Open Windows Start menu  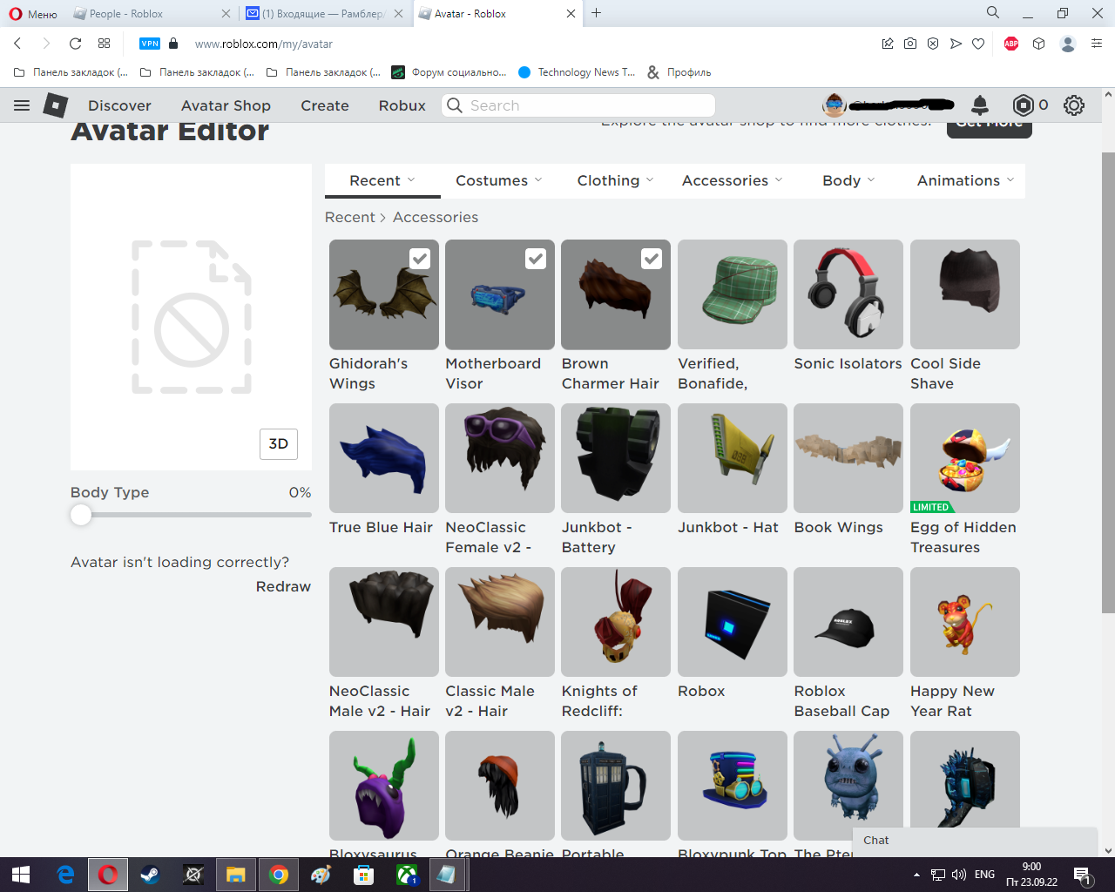21,875
